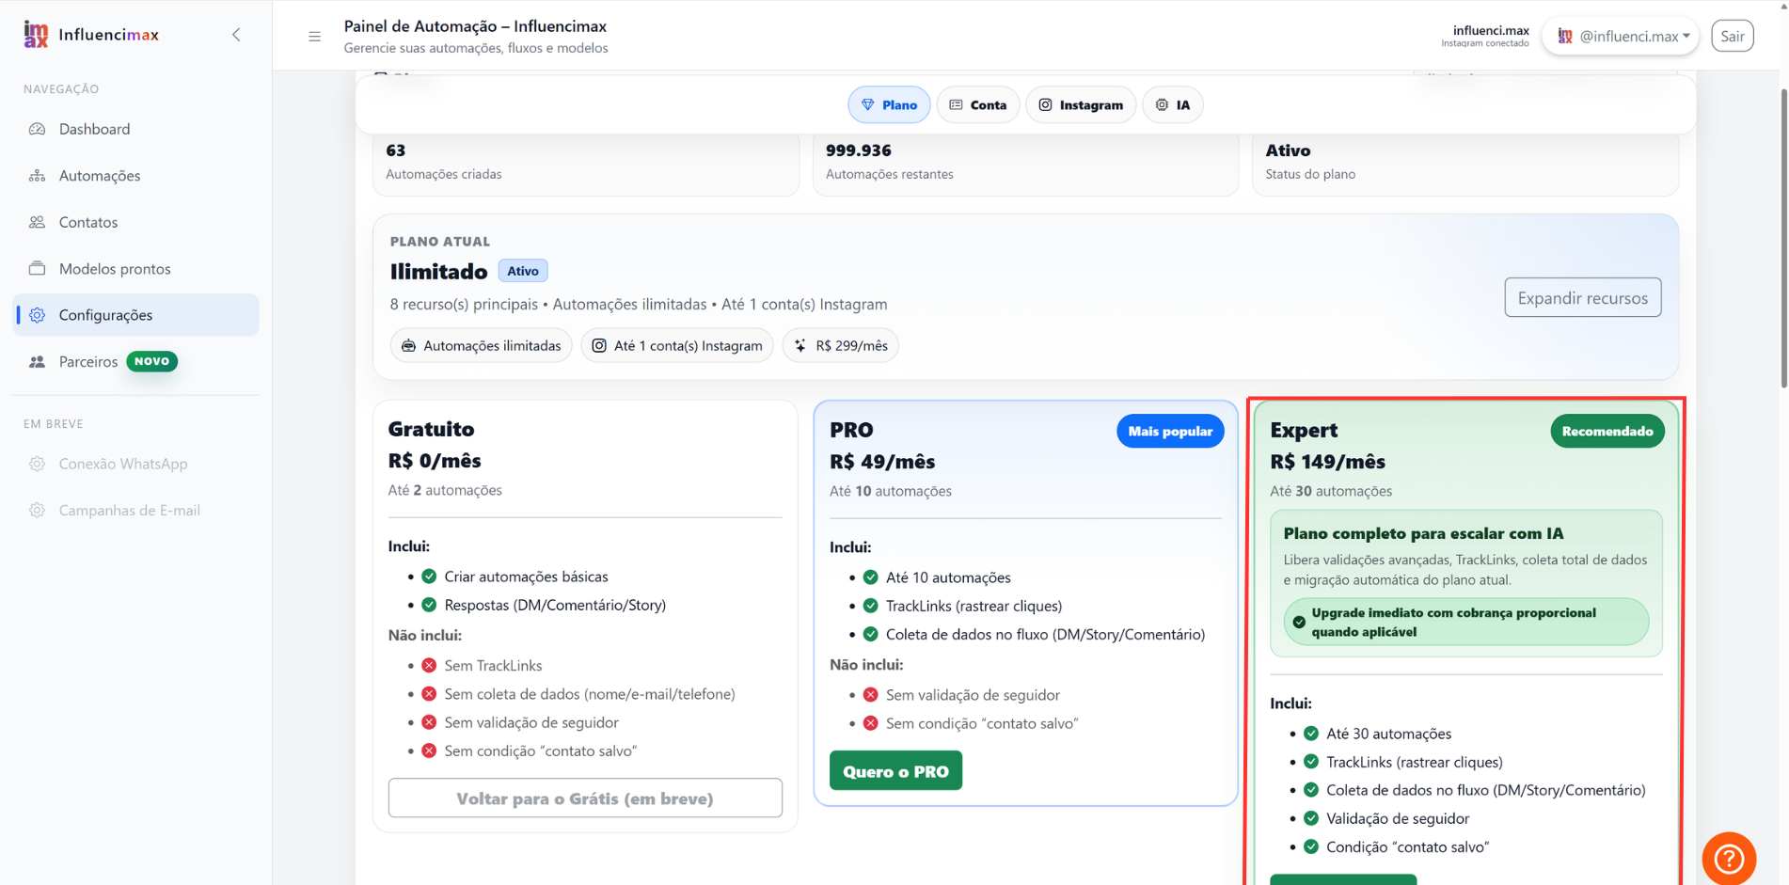
Task: Click the Expert plan title
Action: point(1304,430)
